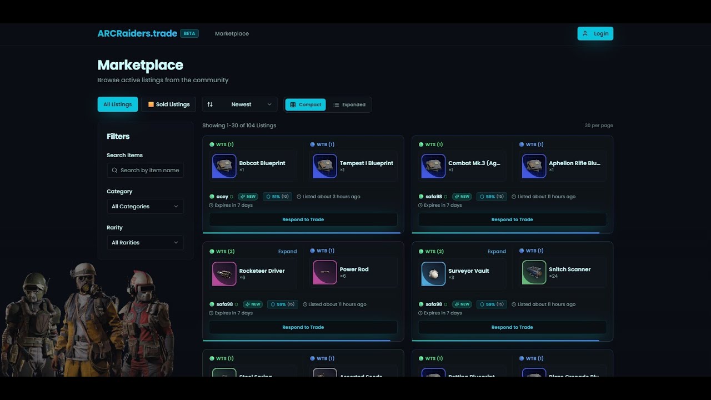Click the Tempest I Blueprint item icon

tap(325, 166)
